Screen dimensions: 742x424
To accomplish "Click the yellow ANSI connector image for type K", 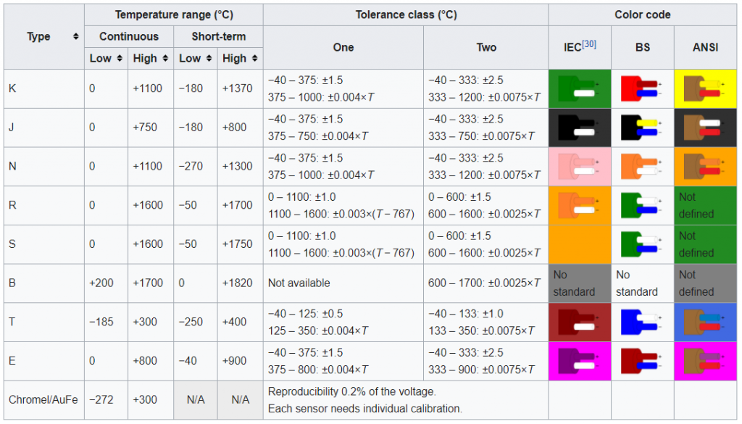I will 705,88.
